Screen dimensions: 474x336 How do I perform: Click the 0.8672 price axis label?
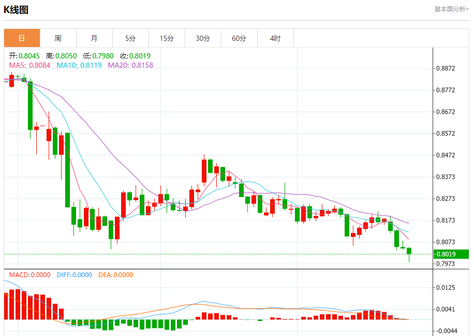click(x=446, y=112)
